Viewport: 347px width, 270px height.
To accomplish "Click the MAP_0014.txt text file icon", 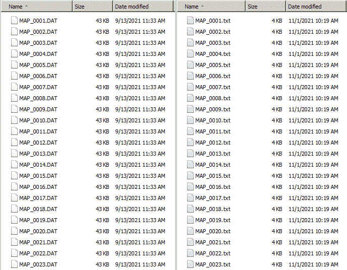I will pyautogui.click(x=190, y=165).
